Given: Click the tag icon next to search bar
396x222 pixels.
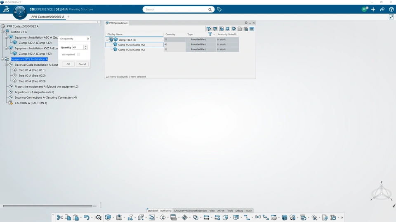Looking at the screenshot, I should click(x=219, y=9).
